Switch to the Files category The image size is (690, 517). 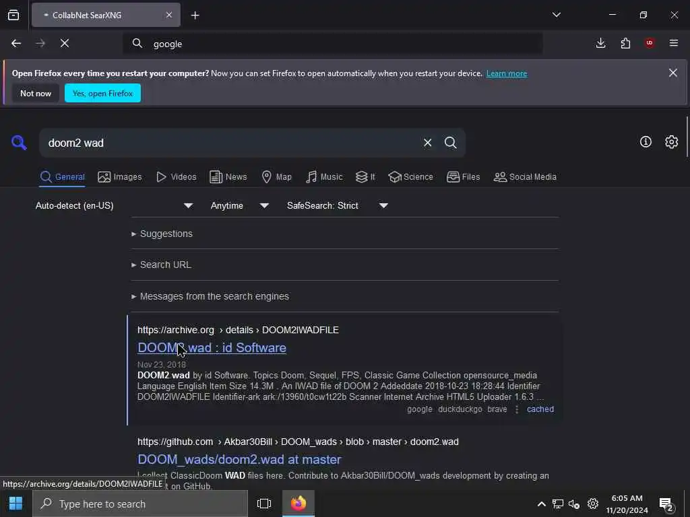tap(464, 177)
